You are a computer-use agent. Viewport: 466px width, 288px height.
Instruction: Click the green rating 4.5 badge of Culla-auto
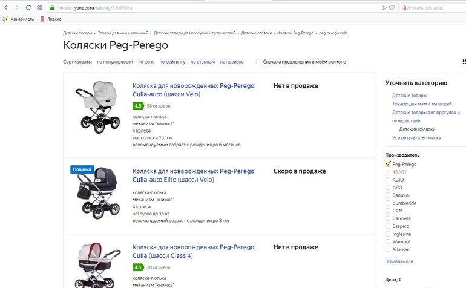(x=138, y=106)
